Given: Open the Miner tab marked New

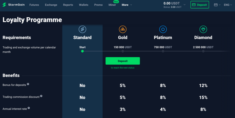Looking at the screenshot, I should point(112,5).
